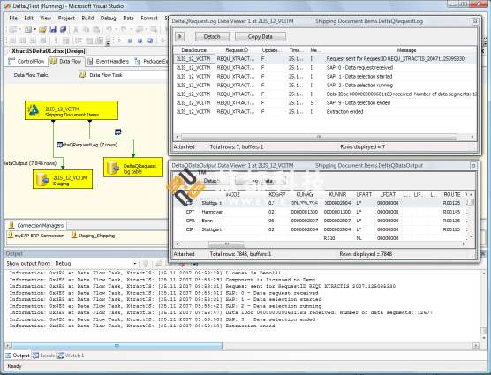Select the 'SAP: 2 - Data selection running' row
This screenshot has width=491, height=375.
(325, 85)
